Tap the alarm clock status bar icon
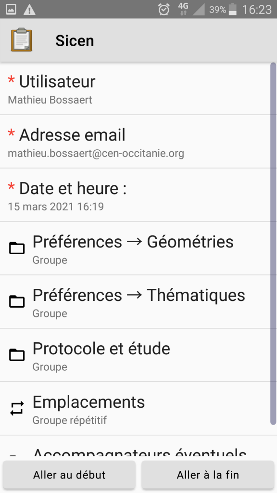This screenshot has height=493, width=277. tap(164, 10)
